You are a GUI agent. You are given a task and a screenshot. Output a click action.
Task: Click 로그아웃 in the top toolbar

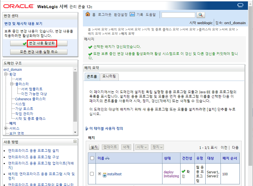coord(105,15)
